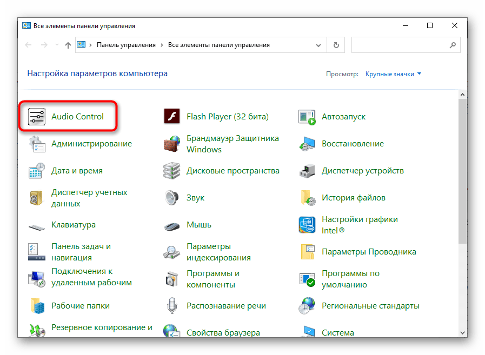Image resolution: width=485 pixels, height=355 pixels.
Task: Open the Звук speaker icon
Action: pos(171,198)
